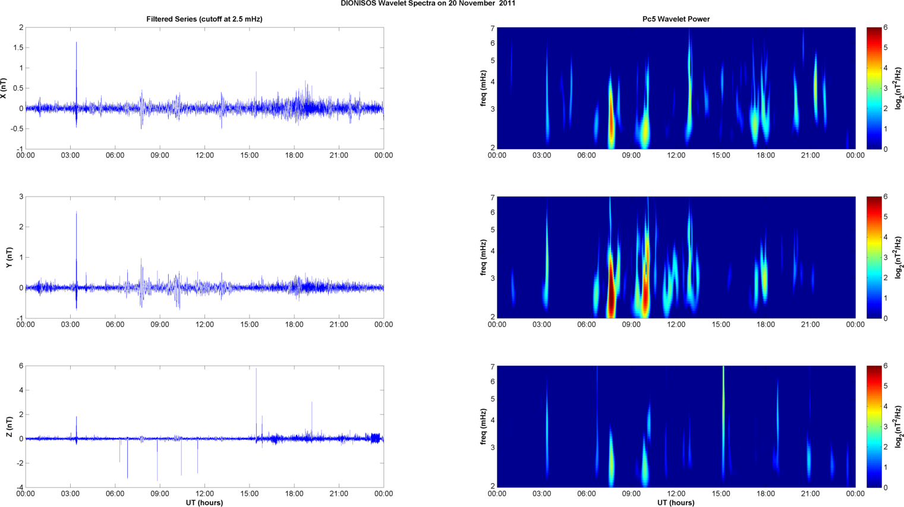
Task: Click the 'X (nT)' axis label
Action: (x=4, y=88)
